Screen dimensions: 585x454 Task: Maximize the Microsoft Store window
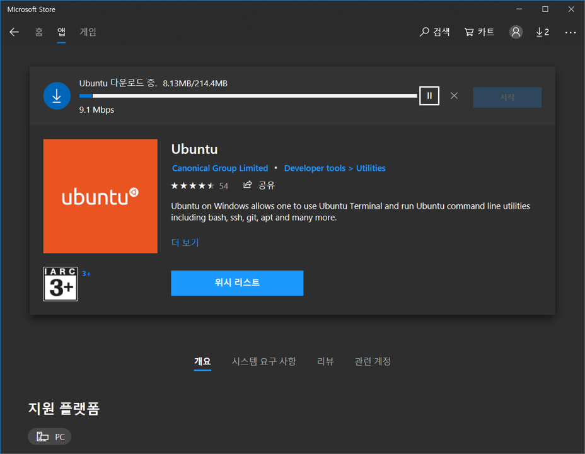coord(545,9)
